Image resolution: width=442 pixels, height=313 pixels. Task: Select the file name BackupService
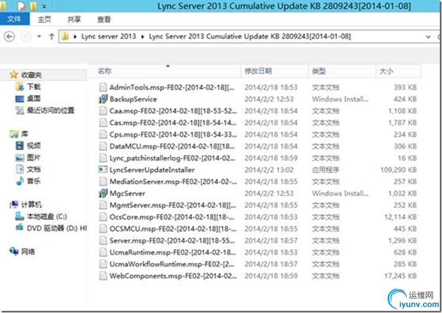pos(133,99)
